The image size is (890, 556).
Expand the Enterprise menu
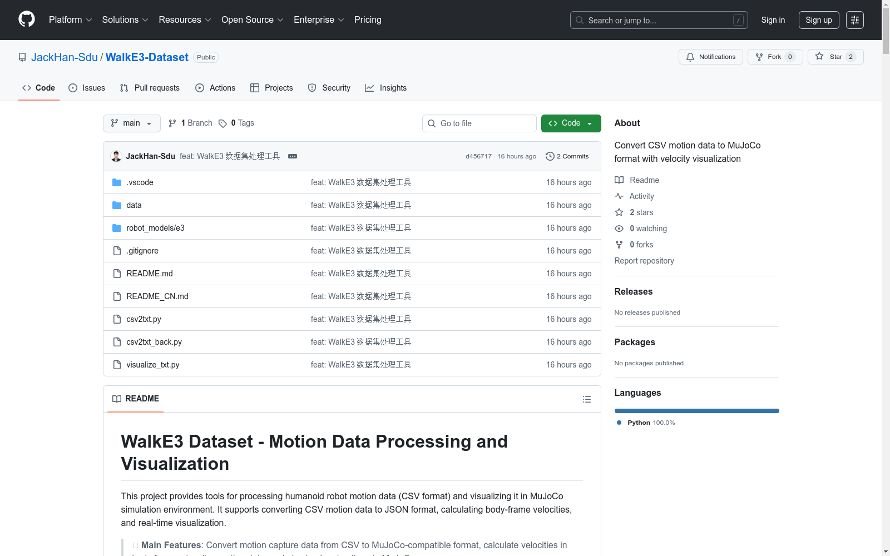coord(319,20)
